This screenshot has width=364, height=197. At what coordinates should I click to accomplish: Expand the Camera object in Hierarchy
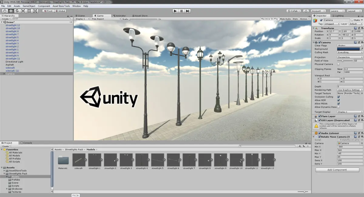point(4,74)
